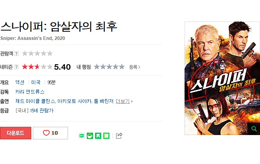This screenshot has height=164, width=260.
Task: Click the red 다운로드 button
Action: click(x=16, y=133)
